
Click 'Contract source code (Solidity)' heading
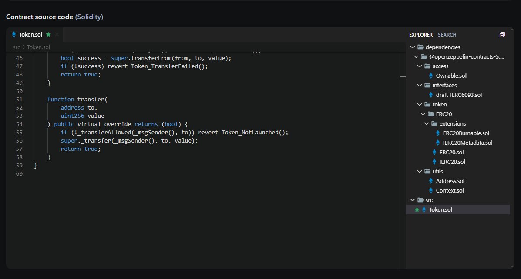click(54, 17)
